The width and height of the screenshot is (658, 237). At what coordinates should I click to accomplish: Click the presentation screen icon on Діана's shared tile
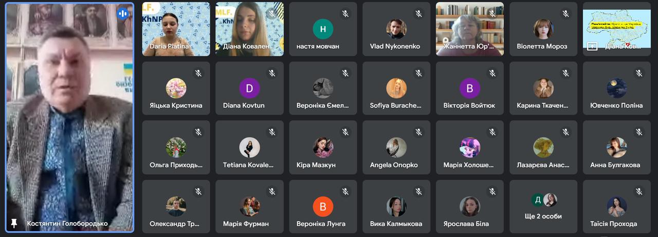tap(592, 46)
